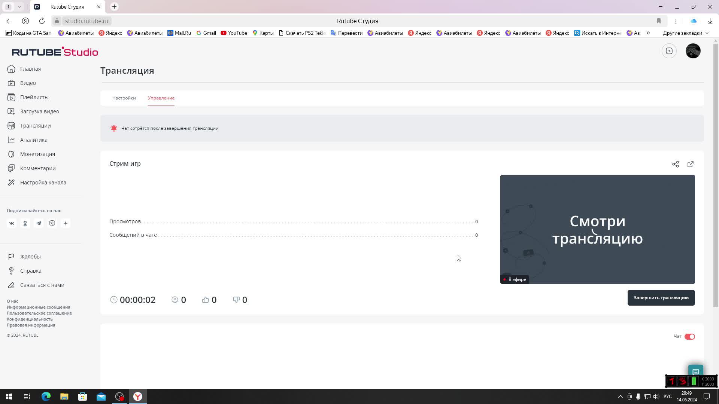Show more bookmarks with the chevron
Image resolution: width=719 pixels, height=404 pixels.
pos(648,33)
